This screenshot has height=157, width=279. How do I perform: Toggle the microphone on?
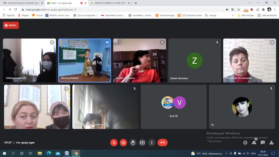coord(114,142)
